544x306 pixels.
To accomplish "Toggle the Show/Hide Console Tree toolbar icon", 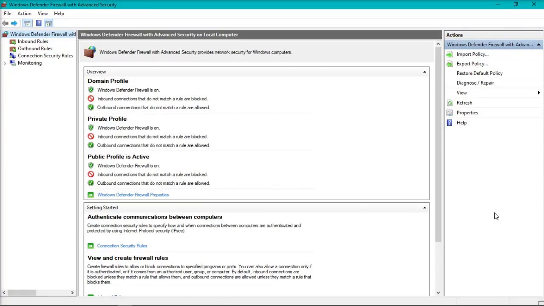I will [x=27, y=23].
